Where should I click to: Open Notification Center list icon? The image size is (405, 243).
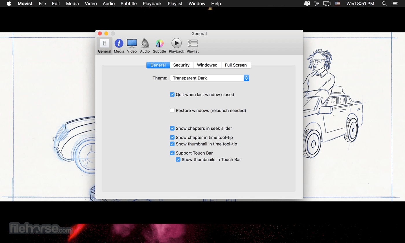coord(394,4)
